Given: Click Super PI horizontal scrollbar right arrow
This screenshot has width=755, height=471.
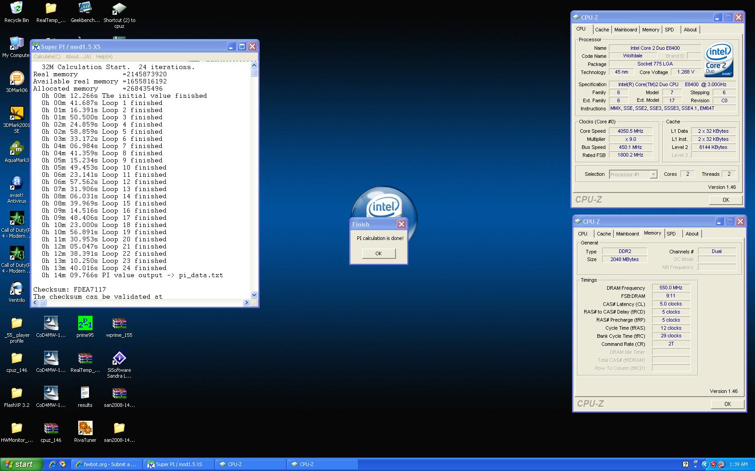Looking at the screenshot, I should click(246, 303).
